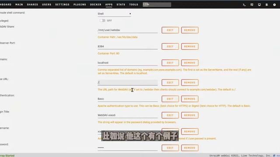Image resolution: width=280 pixels, height=157 pixels.
Task: Remove the Base URL setting
Action: pyautogui.click(x=189, y=82)
